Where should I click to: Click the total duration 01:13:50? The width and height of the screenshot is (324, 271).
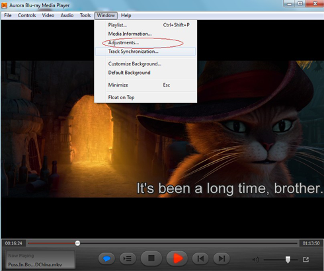(x=311, y=243)
